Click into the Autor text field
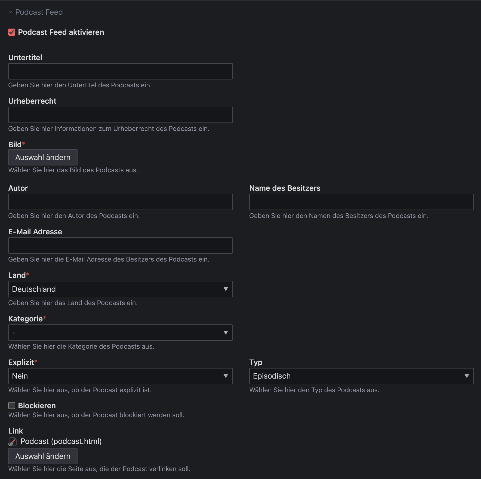 (x=120, y=202)
